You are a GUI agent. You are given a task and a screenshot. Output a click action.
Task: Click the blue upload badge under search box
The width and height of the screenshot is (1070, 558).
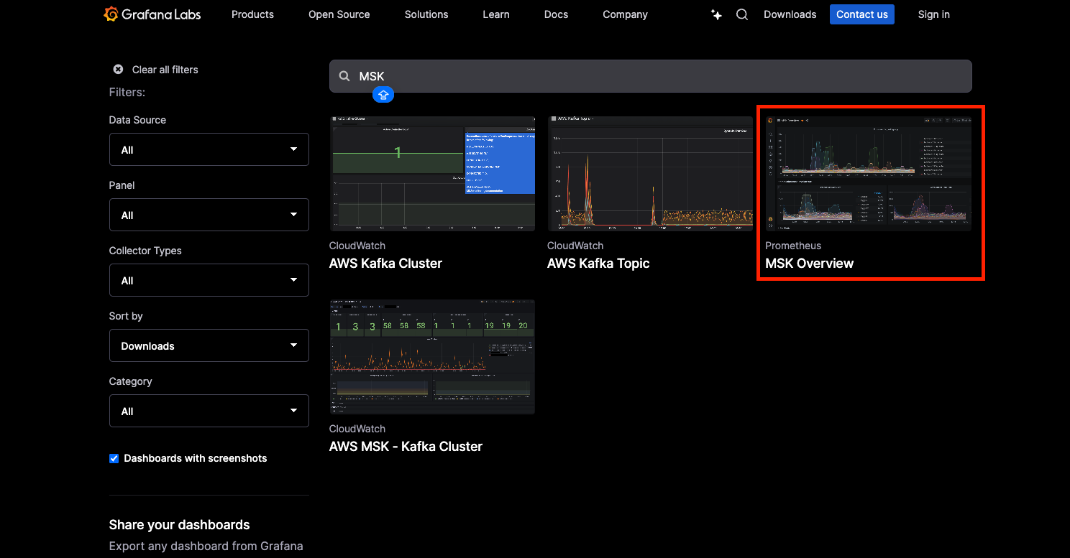tap(383, 94)
